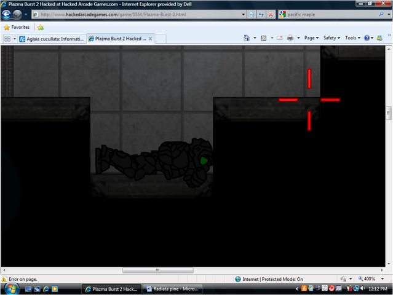Expand the Home button dropdown arrow
Image resolution: width=393 pixels, height=295 pixels.
(255, 38)
